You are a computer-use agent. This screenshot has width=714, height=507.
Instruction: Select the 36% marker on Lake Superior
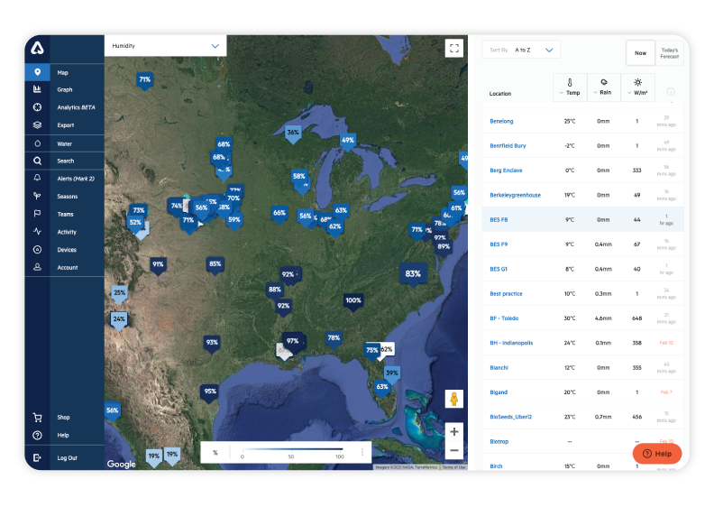[x=293, y=133]
